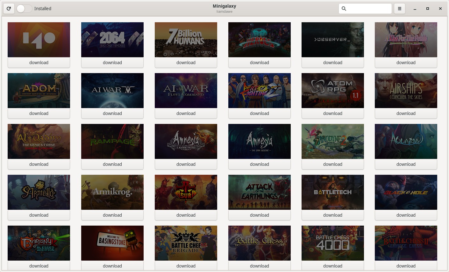Download Battletech
The image size is (449, 272).
[x=333, y=215]
